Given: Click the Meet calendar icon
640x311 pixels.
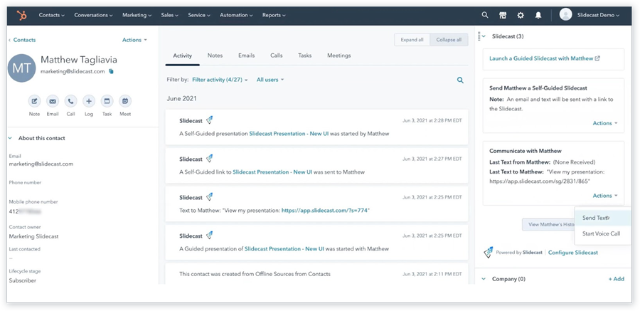Looking at the screenshot, I should click(125, 101).
